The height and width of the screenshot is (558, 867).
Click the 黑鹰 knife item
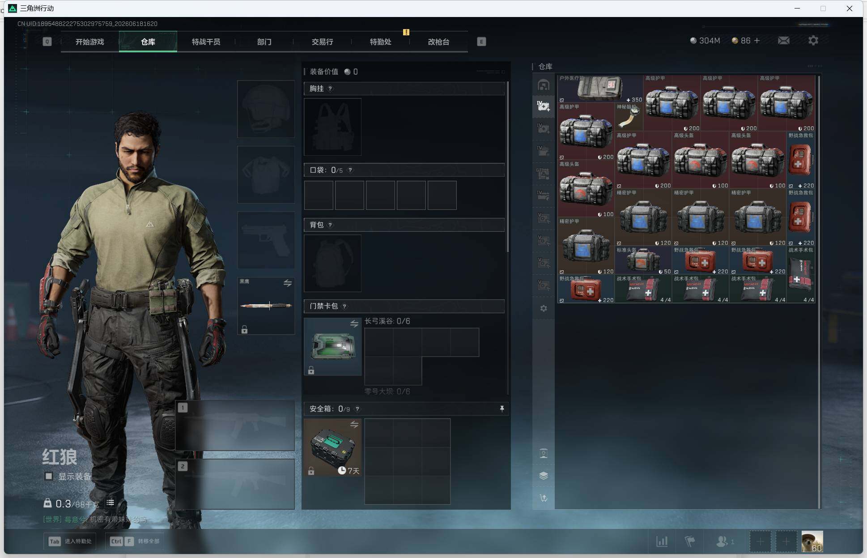pyautogui.click(x=266, y=306)
